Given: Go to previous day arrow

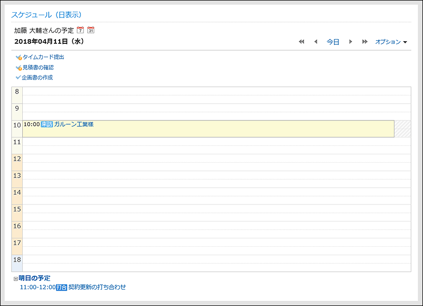Looking at the screenshot, I should click(x=316, y=42).
